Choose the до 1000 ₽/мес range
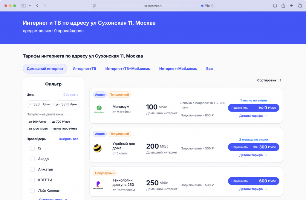 [x=38, y=129]
